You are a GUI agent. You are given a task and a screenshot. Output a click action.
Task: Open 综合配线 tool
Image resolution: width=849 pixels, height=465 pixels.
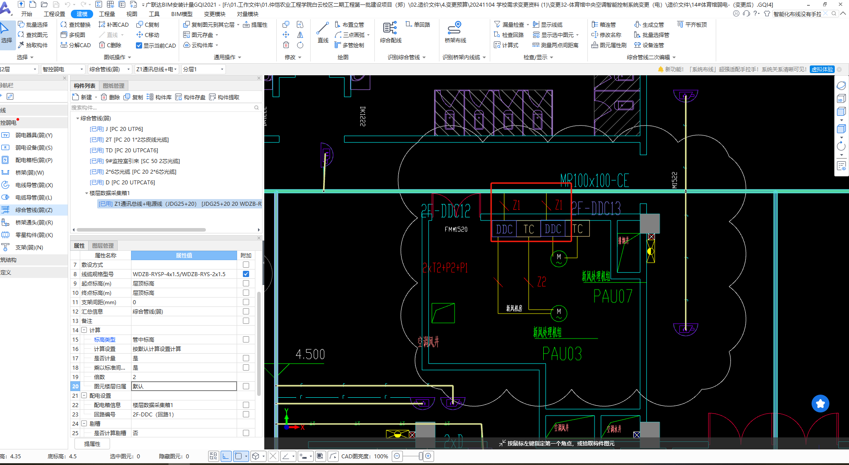click(390, 32)
